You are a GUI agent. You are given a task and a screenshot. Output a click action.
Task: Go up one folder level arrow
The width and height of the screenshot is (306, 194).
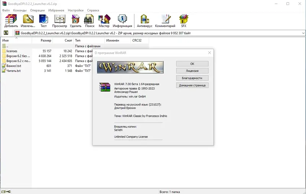[6, 33]
